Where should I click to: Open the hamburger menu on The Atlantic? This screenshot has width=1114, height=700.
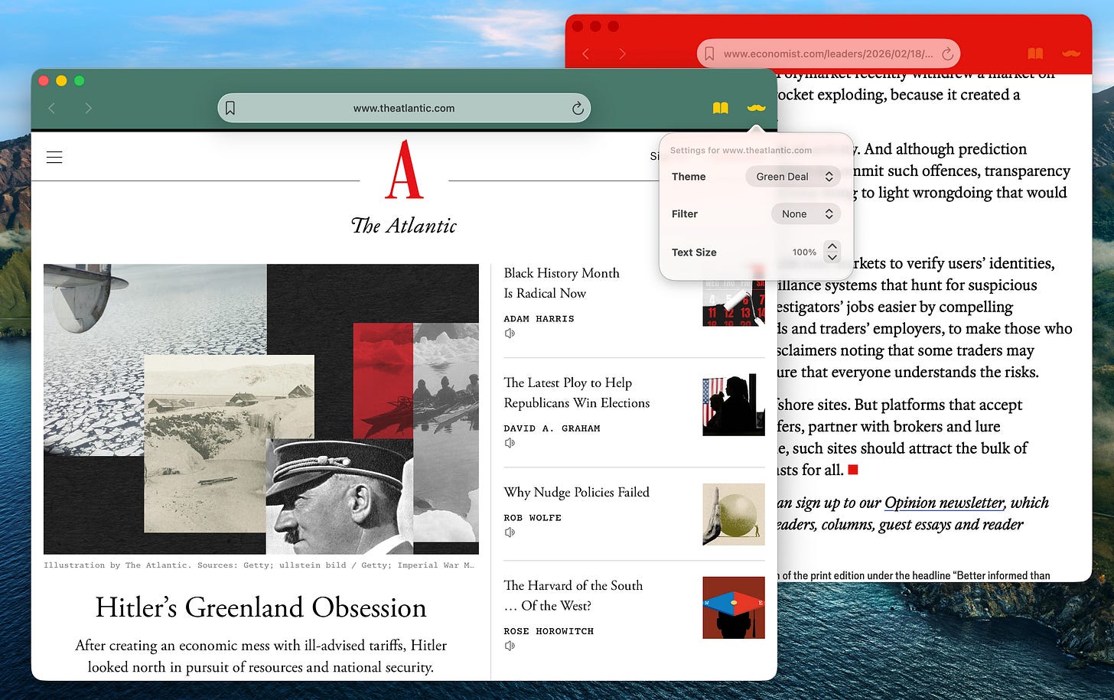click(54, 157)
